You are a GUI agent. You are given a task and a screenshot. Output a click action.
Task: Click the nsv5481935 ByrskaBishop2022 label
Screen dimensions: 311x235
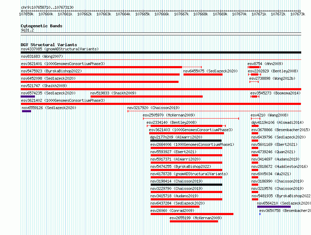pos(281,196)
